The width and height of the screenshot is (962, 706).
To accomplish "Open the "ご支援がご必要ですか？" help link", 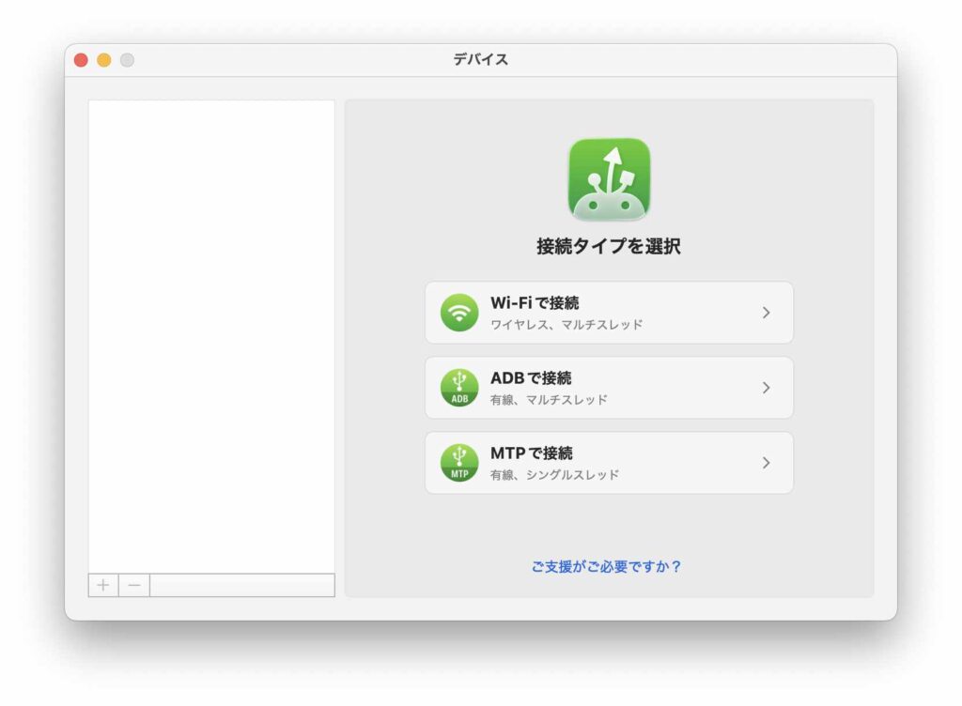I will coord(606,567).
